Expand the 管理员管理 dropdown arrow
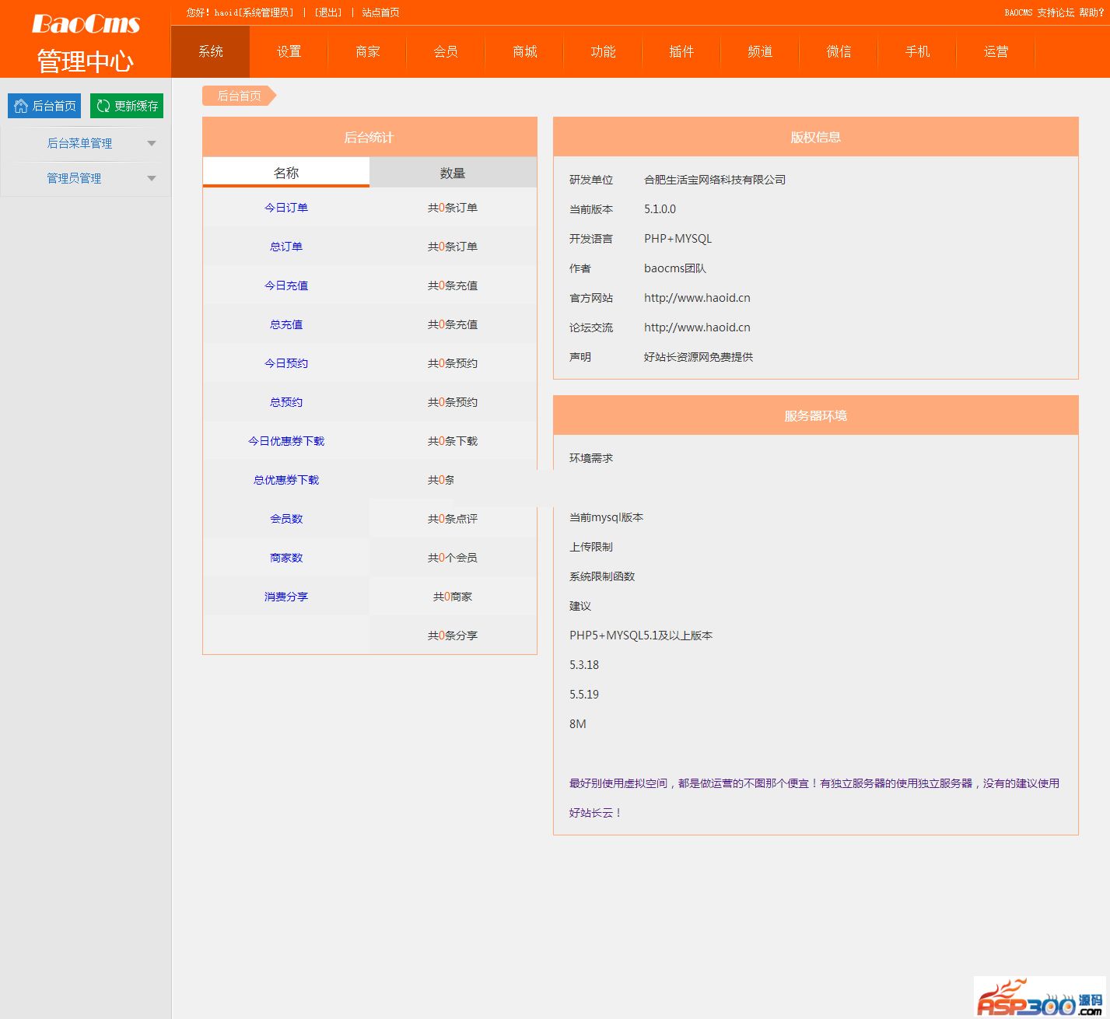1110x1019 pixels. 152,178
